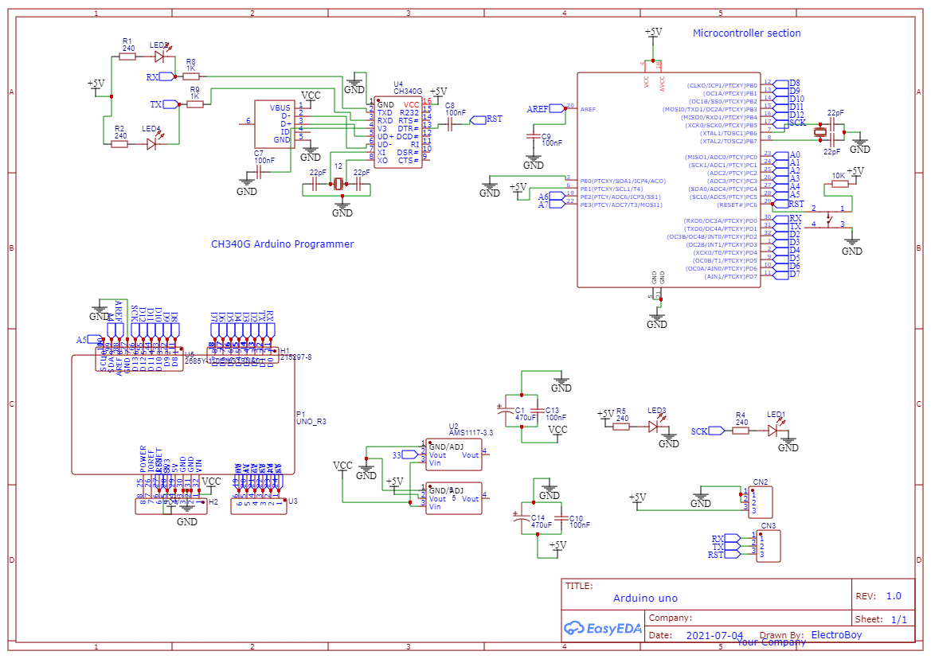Screen dimensions: 931x659
Task: Click the EasyEDA logo in title block
Action: point(603,629)
